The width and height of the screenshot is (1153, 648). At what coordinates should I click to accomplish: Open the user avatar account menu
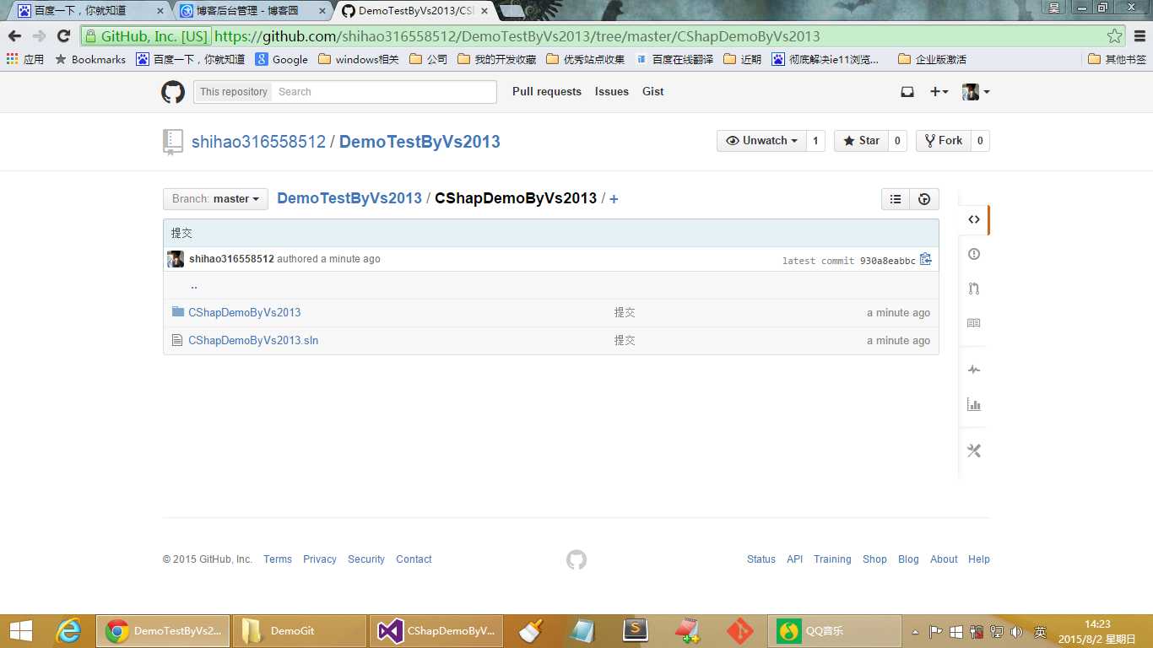tap(976, 92)
